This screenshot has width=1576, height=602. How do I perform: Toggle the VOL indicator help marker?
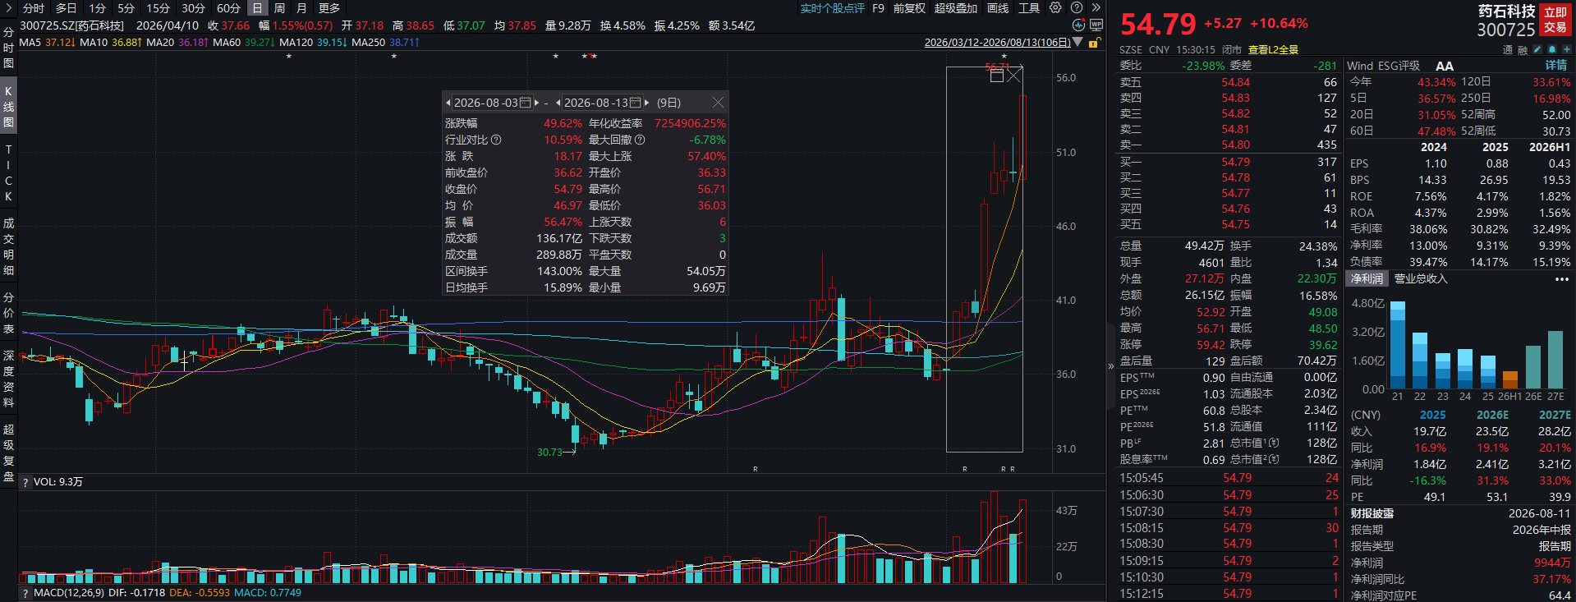click(25, 482)
